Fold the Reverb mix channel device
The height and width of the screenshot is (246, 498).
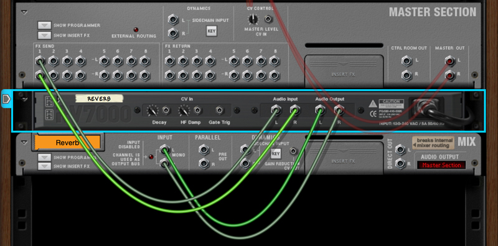pos(24,142)
